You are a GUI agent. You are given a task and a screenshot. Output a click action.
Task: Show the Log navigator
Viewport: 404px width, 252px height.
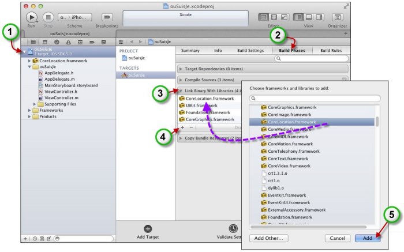103,42
